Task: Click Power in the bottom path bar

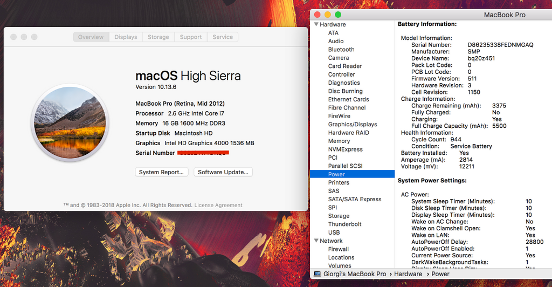Action: tap(440, 274)
